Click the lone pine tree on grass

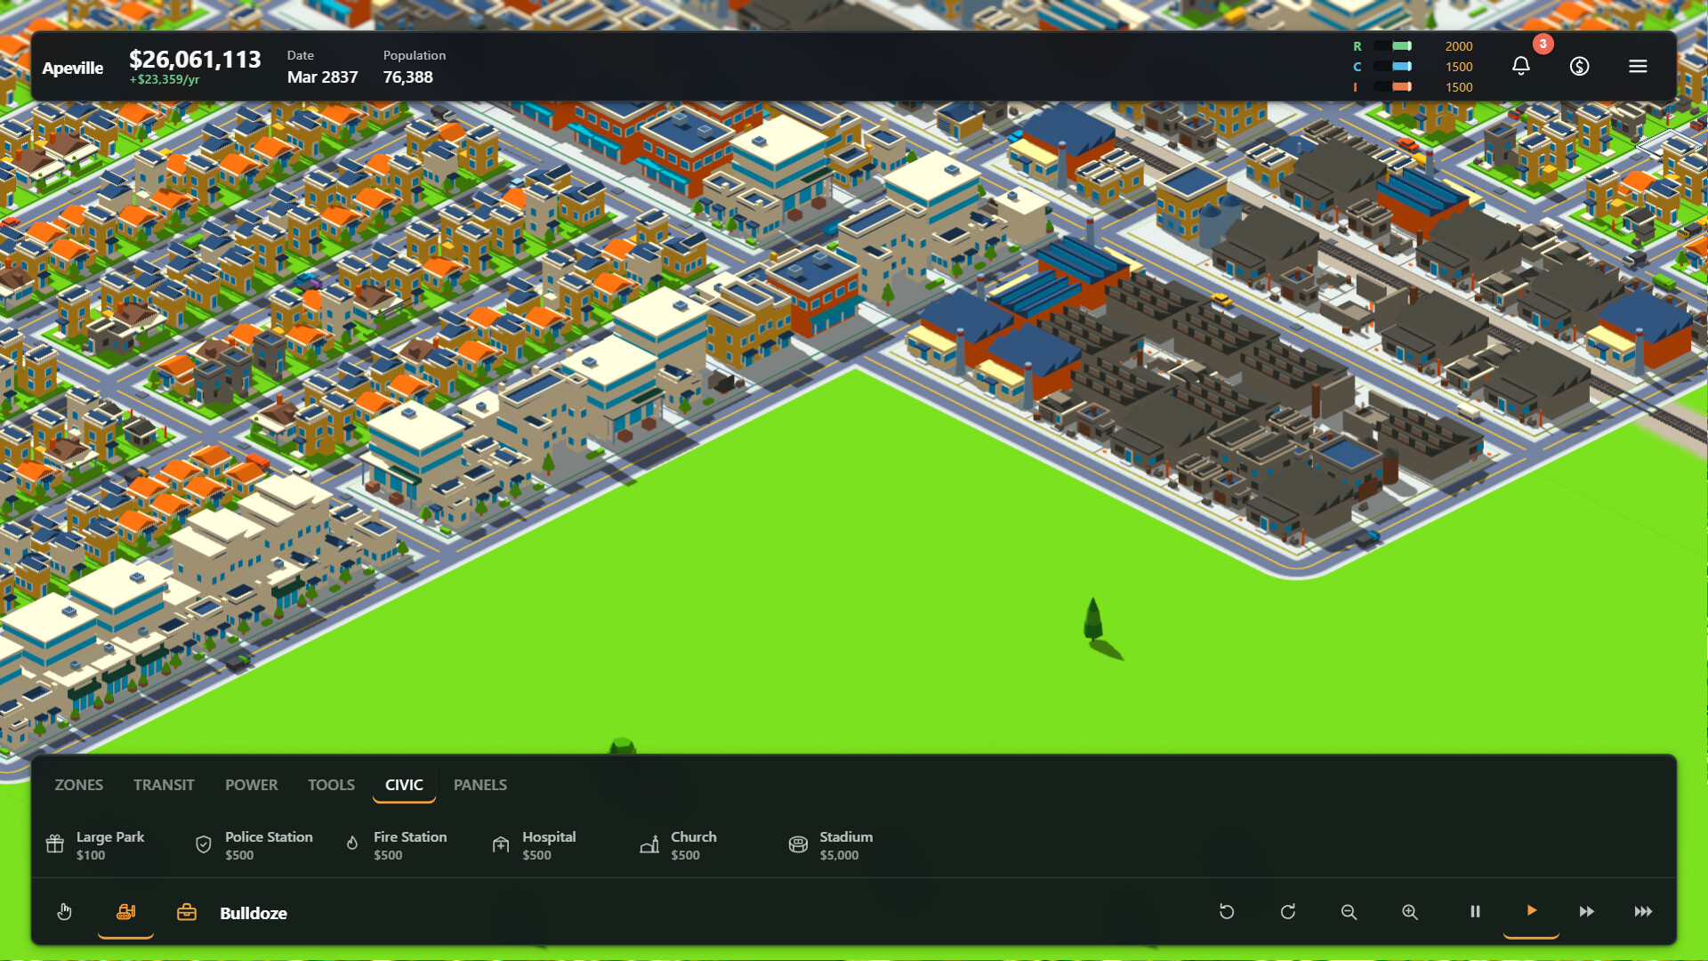pos(1093,620)
